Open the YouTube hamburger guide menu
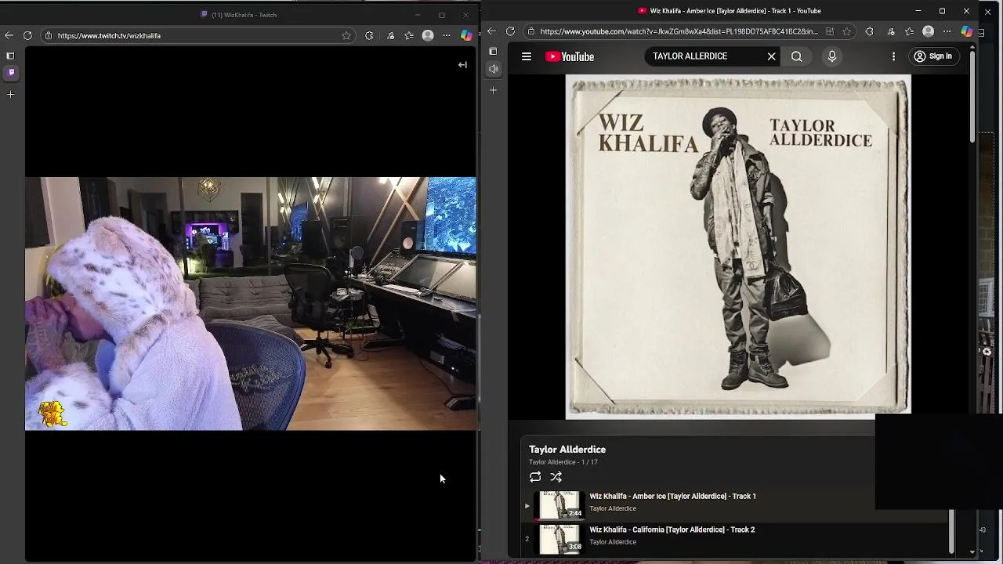The image size is (1003, 564). click(x=527, y=56)
